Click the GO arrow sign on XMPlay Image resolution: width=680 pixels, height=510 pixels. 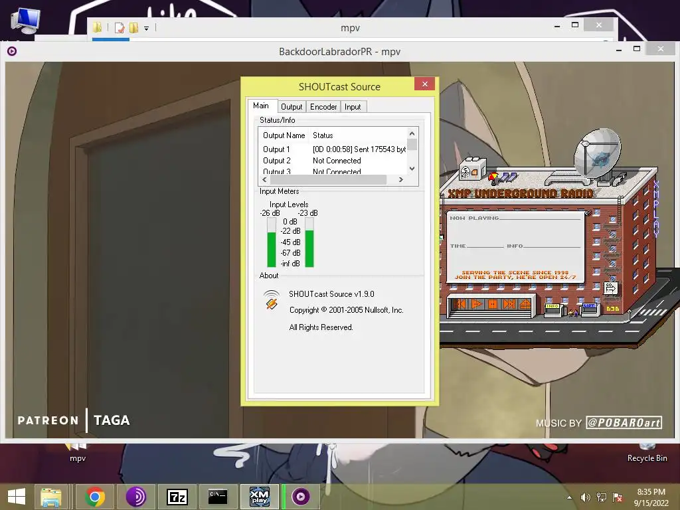point(611,288)
